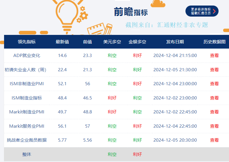Image resolution: width=229 pixels, height=162 pixels.
Task: Click date 2024-12-05 21:30:00
Action: (175, 70)
